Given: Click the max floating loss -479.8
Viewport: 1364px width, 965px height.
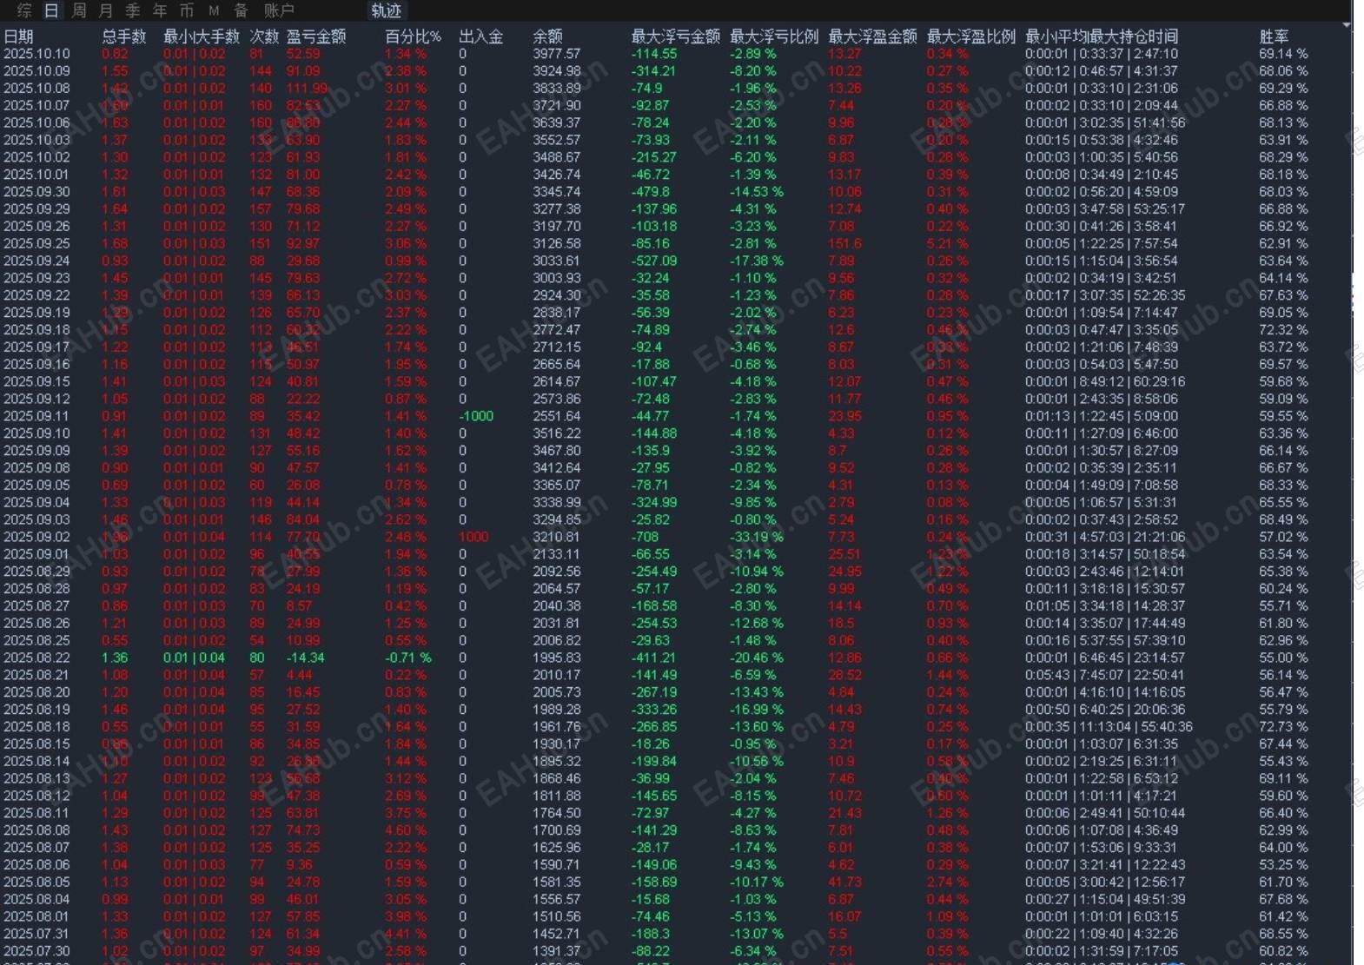Looking at the screenshot, I should click(651, 192).
